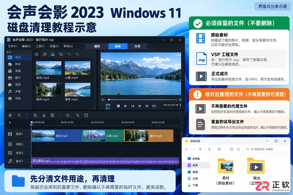Click the trash delete icon in timeline toolbar
This screenshot has height=195, width=293.
tap(35, 116)
